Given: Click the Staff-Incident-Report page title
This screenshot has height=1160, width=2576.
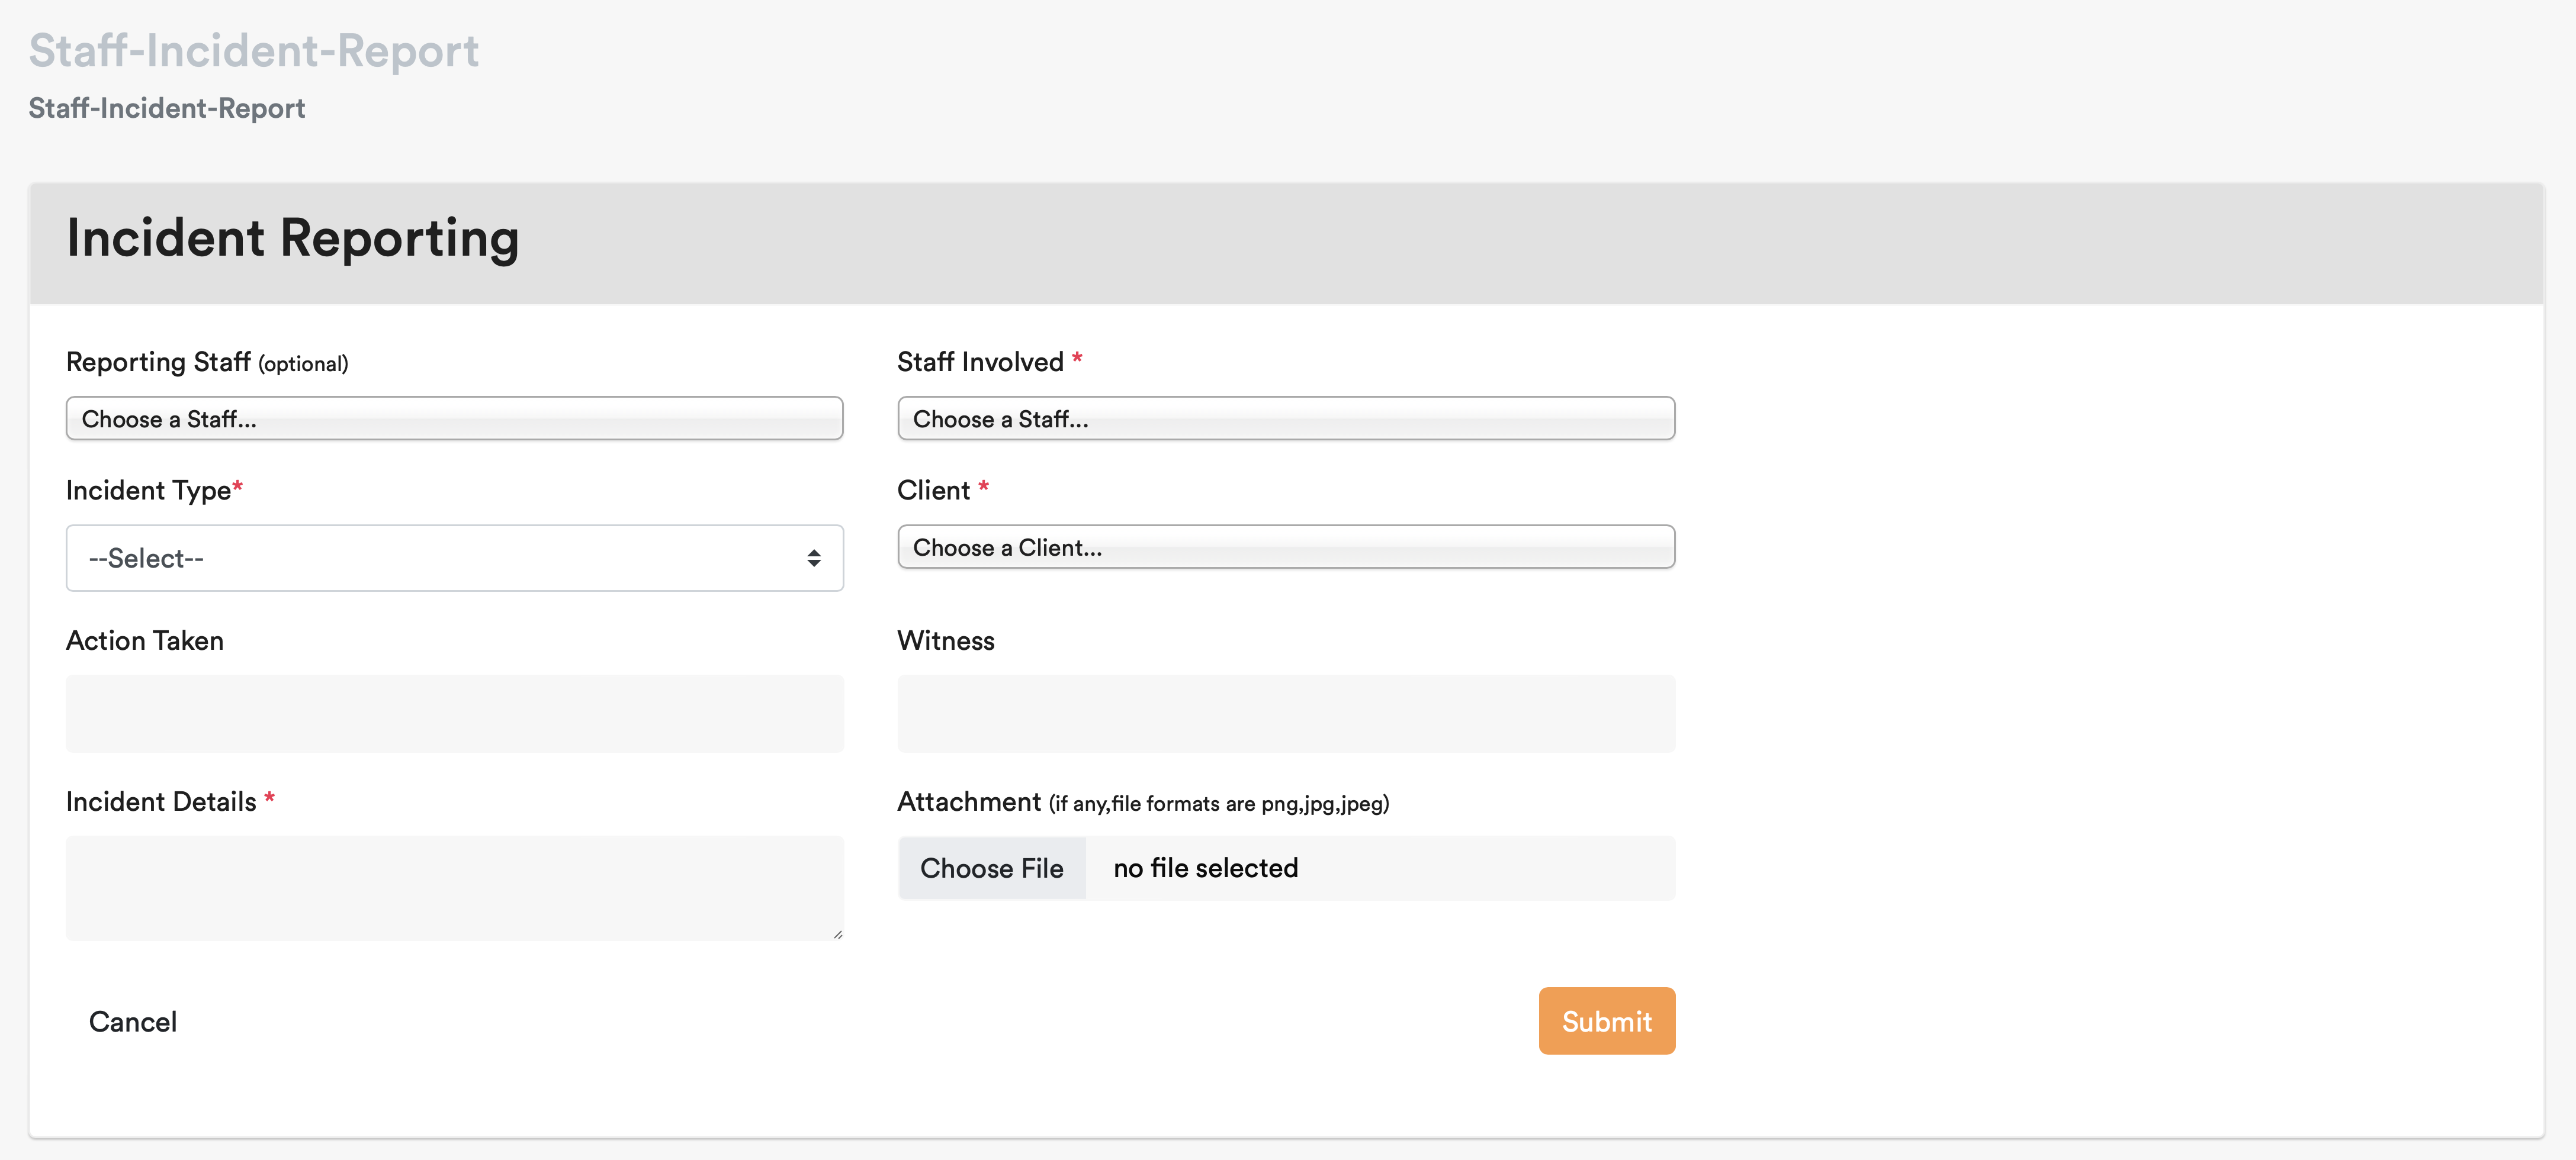Looking at the screenshot, I should pyautogui.click(x=254, y=51).
